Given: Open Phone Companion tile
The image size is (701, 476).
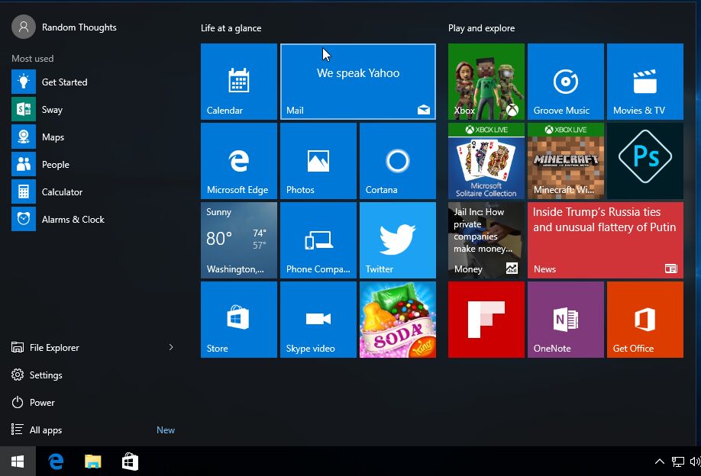Looking at the screenshot, I should [318, 240].
